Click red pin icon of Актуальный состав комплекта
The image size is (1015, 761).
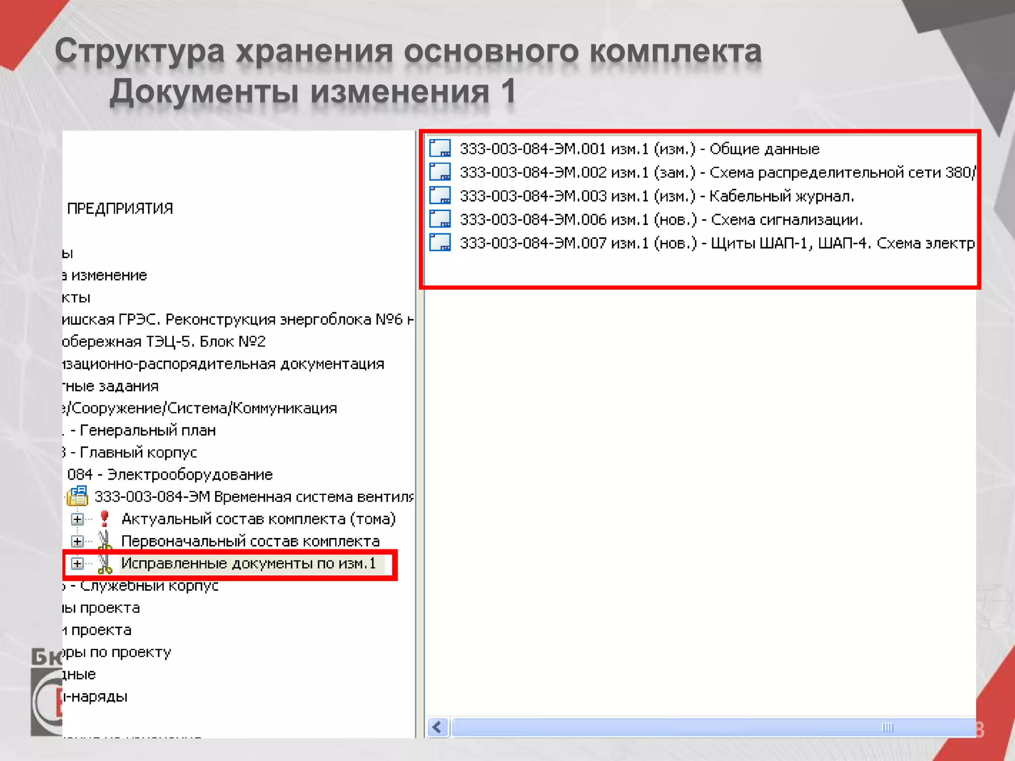coord(104,519)
